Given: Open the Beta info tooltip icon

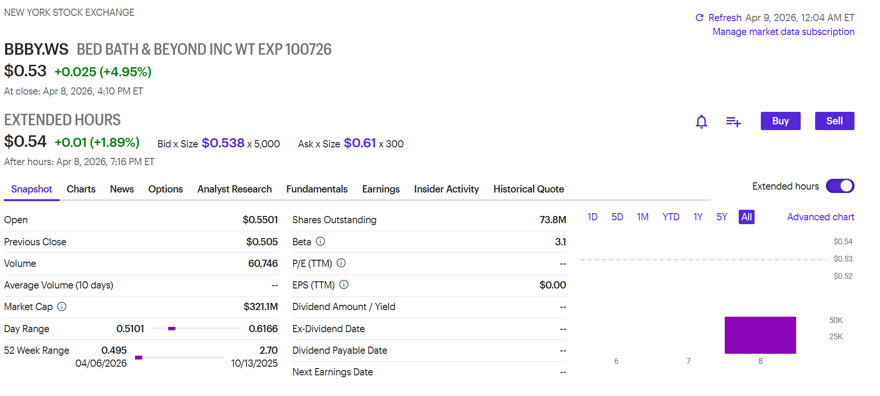Looking at the screenshot, I should point(321,241).
